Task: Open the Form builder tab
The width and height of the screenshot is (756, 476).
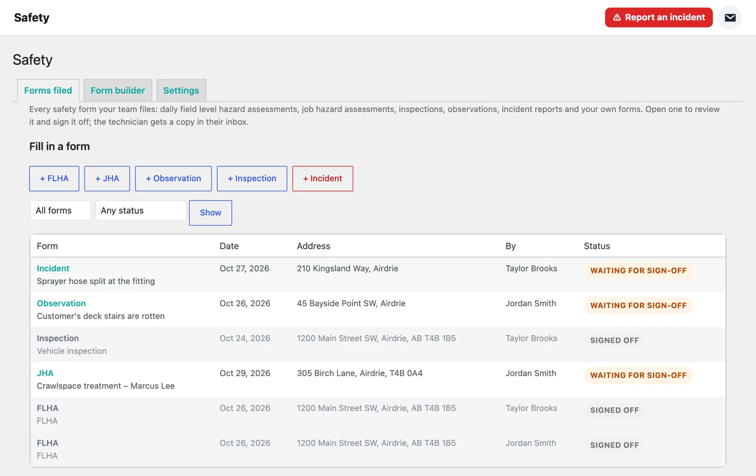Action: [118, 90]
